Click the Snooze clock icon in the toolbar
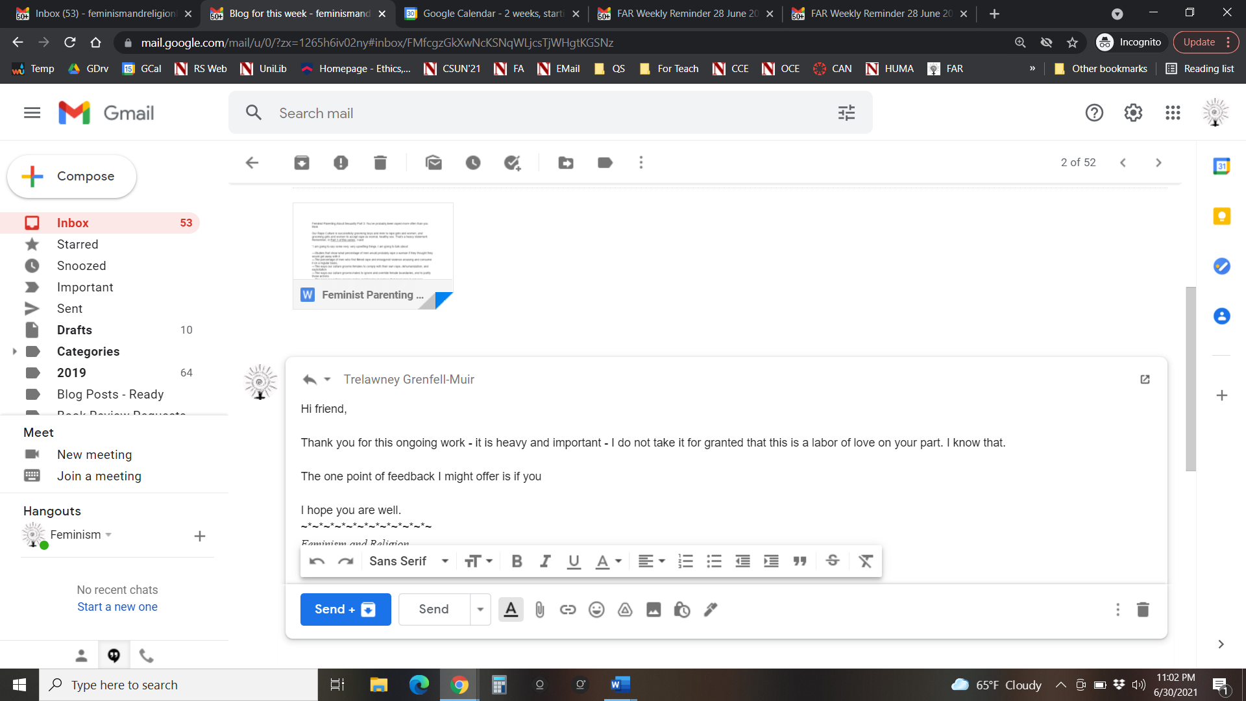Screen dimensions: 1246x701 (x=473, y=163)
